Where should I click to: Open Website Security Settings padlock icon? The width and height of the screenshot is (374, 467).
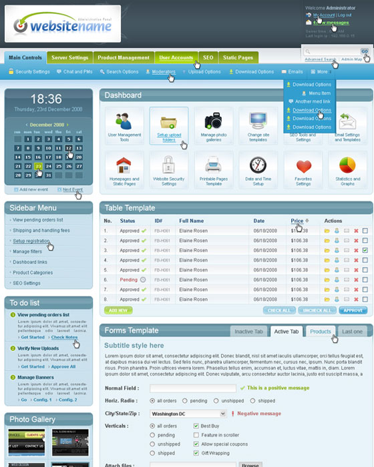pos(169,169)
